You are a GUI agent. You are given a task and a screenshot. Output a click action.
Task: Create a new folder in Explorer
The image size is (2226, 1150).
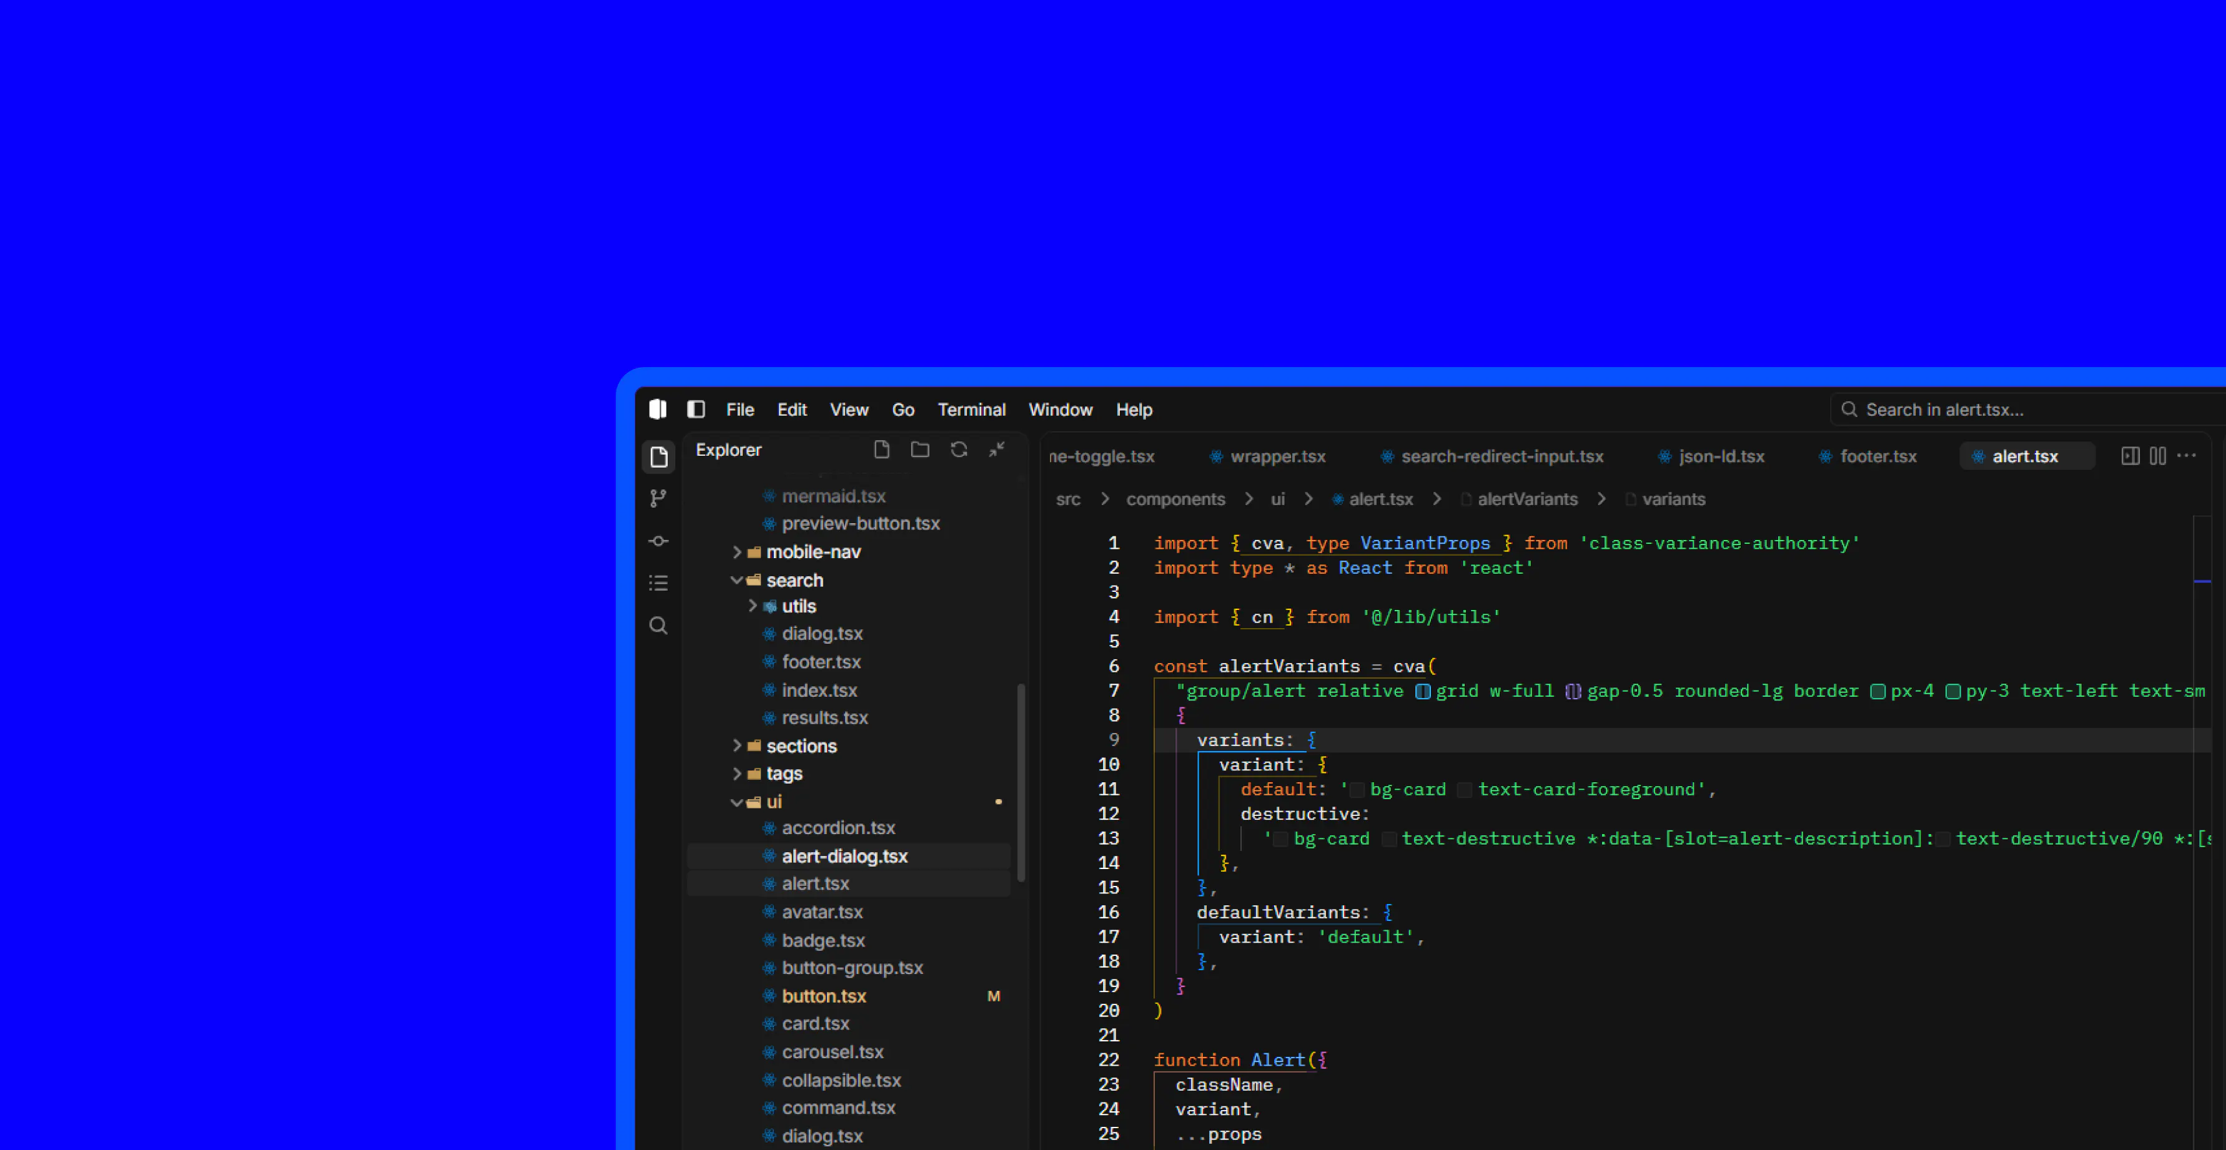[x=920, y=450]
